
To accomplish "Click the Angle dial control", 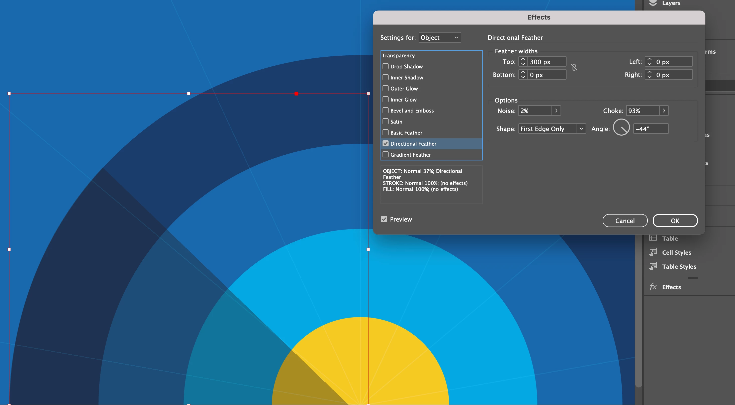I will pos(621,127).
